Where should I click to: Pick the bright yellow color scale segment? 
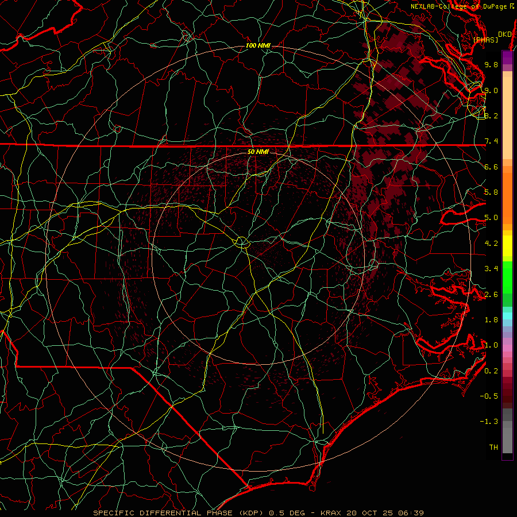507,246
